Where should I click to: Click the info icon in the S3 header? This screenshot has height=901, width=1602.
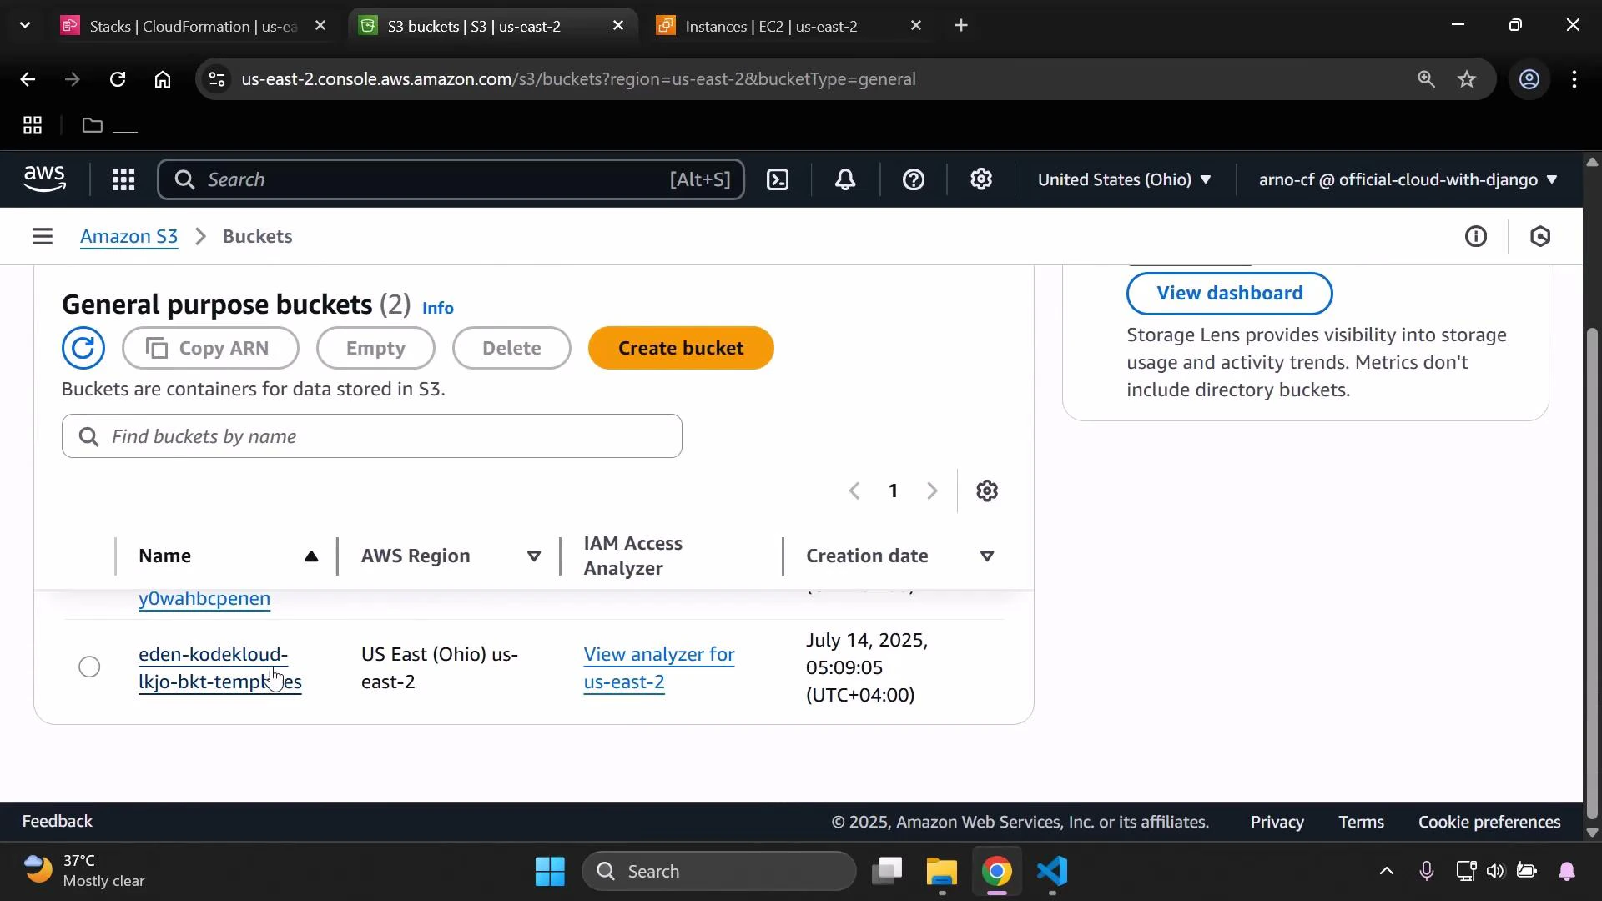pyautogui.click(x=1476, y=236)
